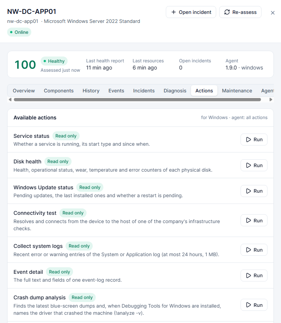Switch to the Overview tab
The height and width of the screenshot is (323, 281).
coord(24,91)
